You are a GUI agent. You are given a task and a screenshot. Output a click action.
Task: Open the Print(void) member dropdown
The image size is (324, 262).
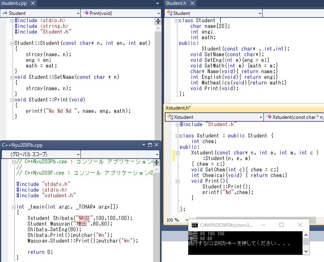tap(121, 13)
